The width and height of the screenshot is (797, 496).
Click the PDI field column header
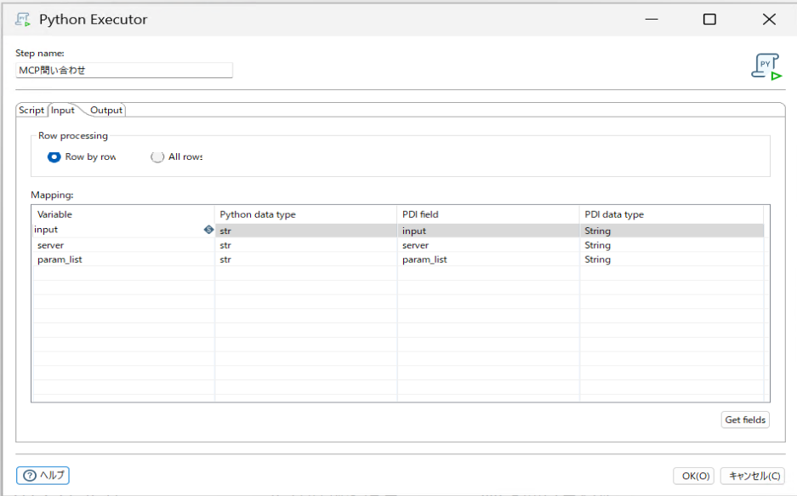point(488,214)
